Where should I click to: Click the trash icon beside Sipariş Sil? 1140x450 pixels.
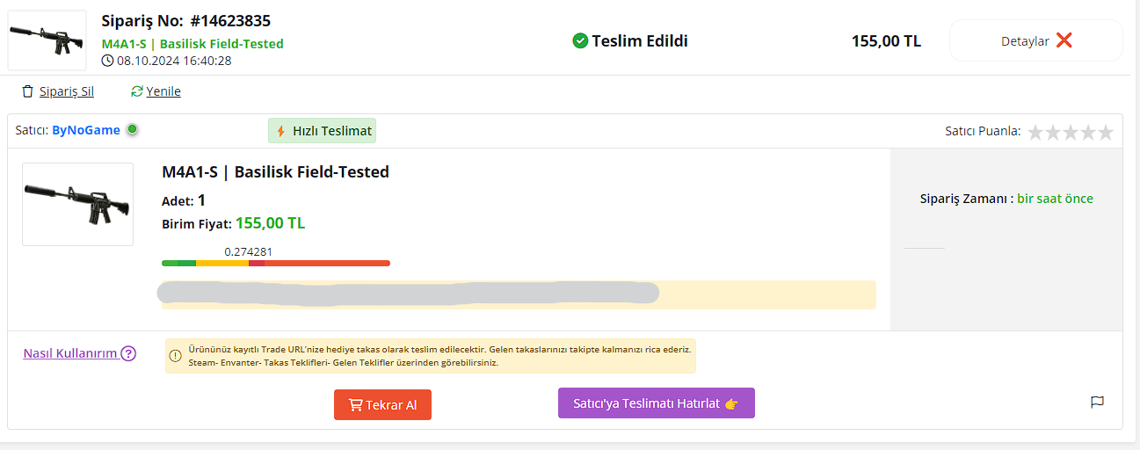[x=27, y=91]
